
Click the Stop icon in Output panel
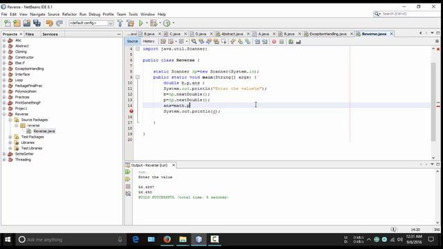(x=128, y=187)
